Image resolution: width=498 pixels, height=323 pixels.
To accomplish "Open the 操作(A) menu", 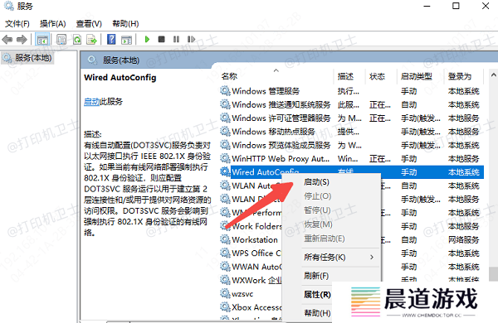I will click(53, 24).
